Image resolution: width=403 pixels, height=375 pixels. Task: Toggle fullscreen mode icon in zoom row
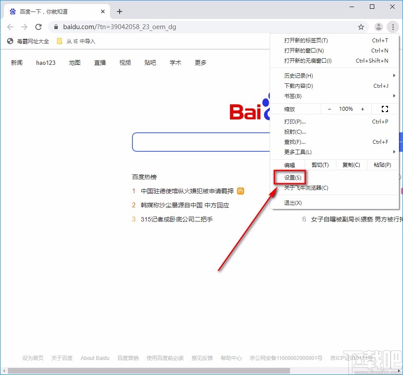coord(384,109)
